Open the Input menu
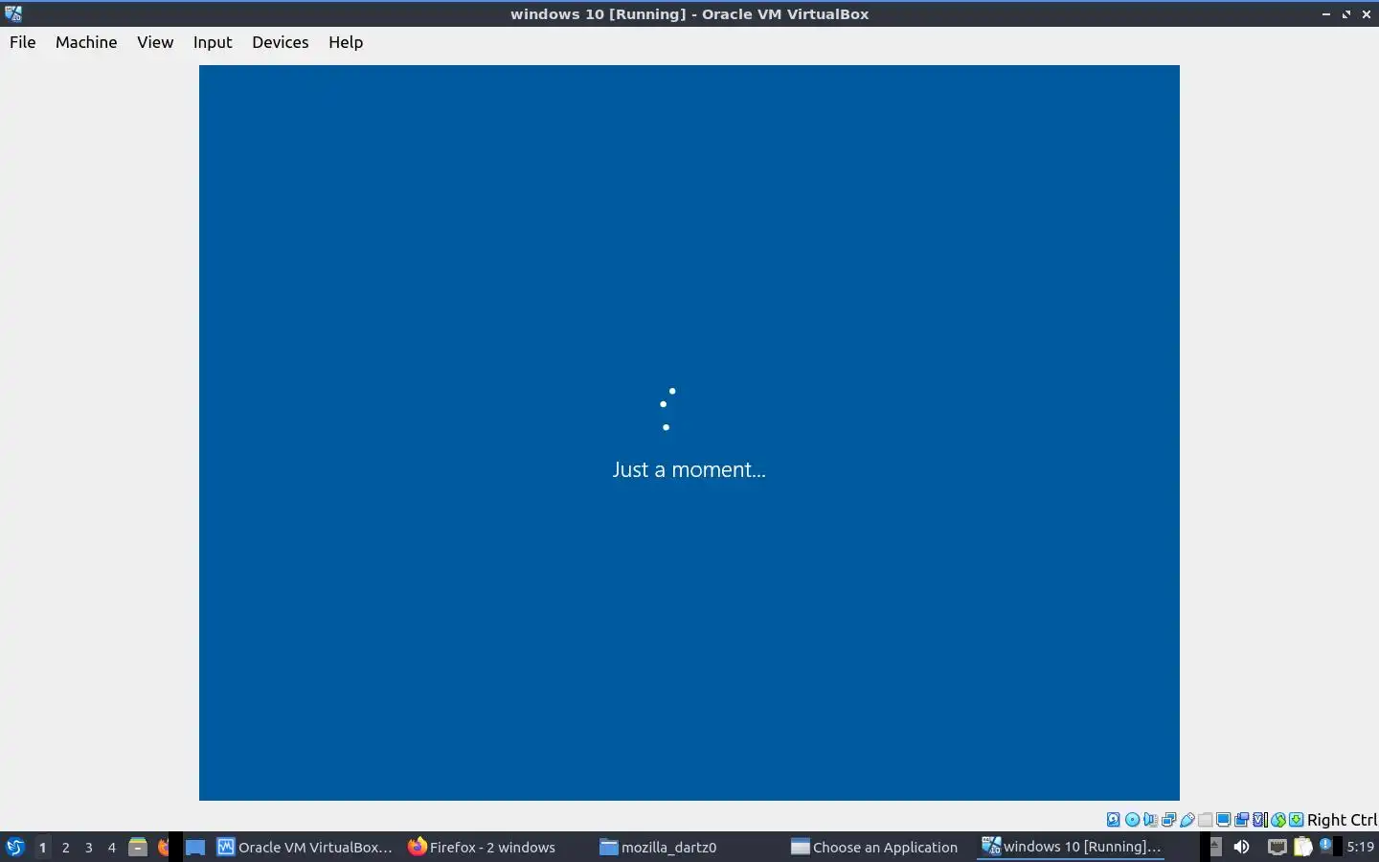Screen dimensions: 1379x862 [x=213, y=42]
